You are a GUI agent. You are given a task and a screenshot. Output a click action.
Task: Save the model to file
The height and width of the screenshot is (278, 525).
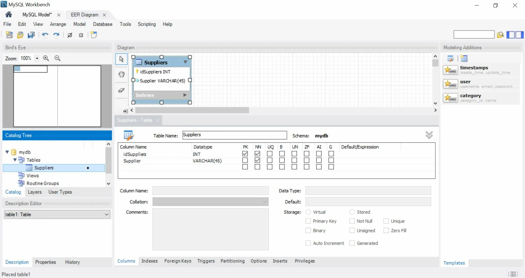pyautogui.click(x=31, y=35)
